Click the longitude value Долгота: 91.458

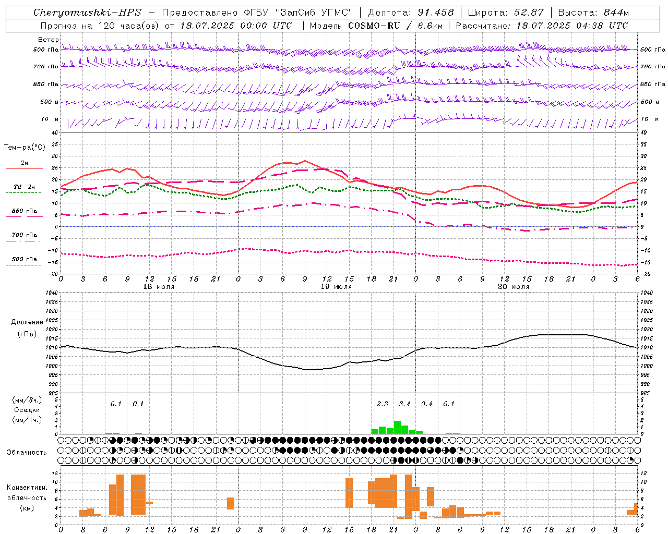click(411, 13)
